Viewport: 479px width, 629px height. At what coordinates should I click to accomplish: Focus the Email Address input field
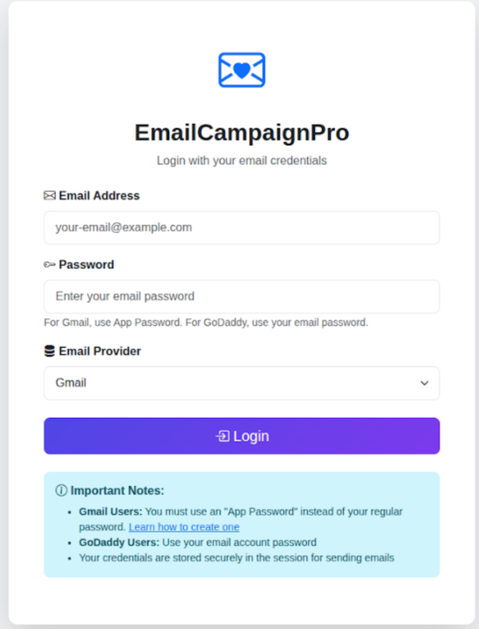241,228
